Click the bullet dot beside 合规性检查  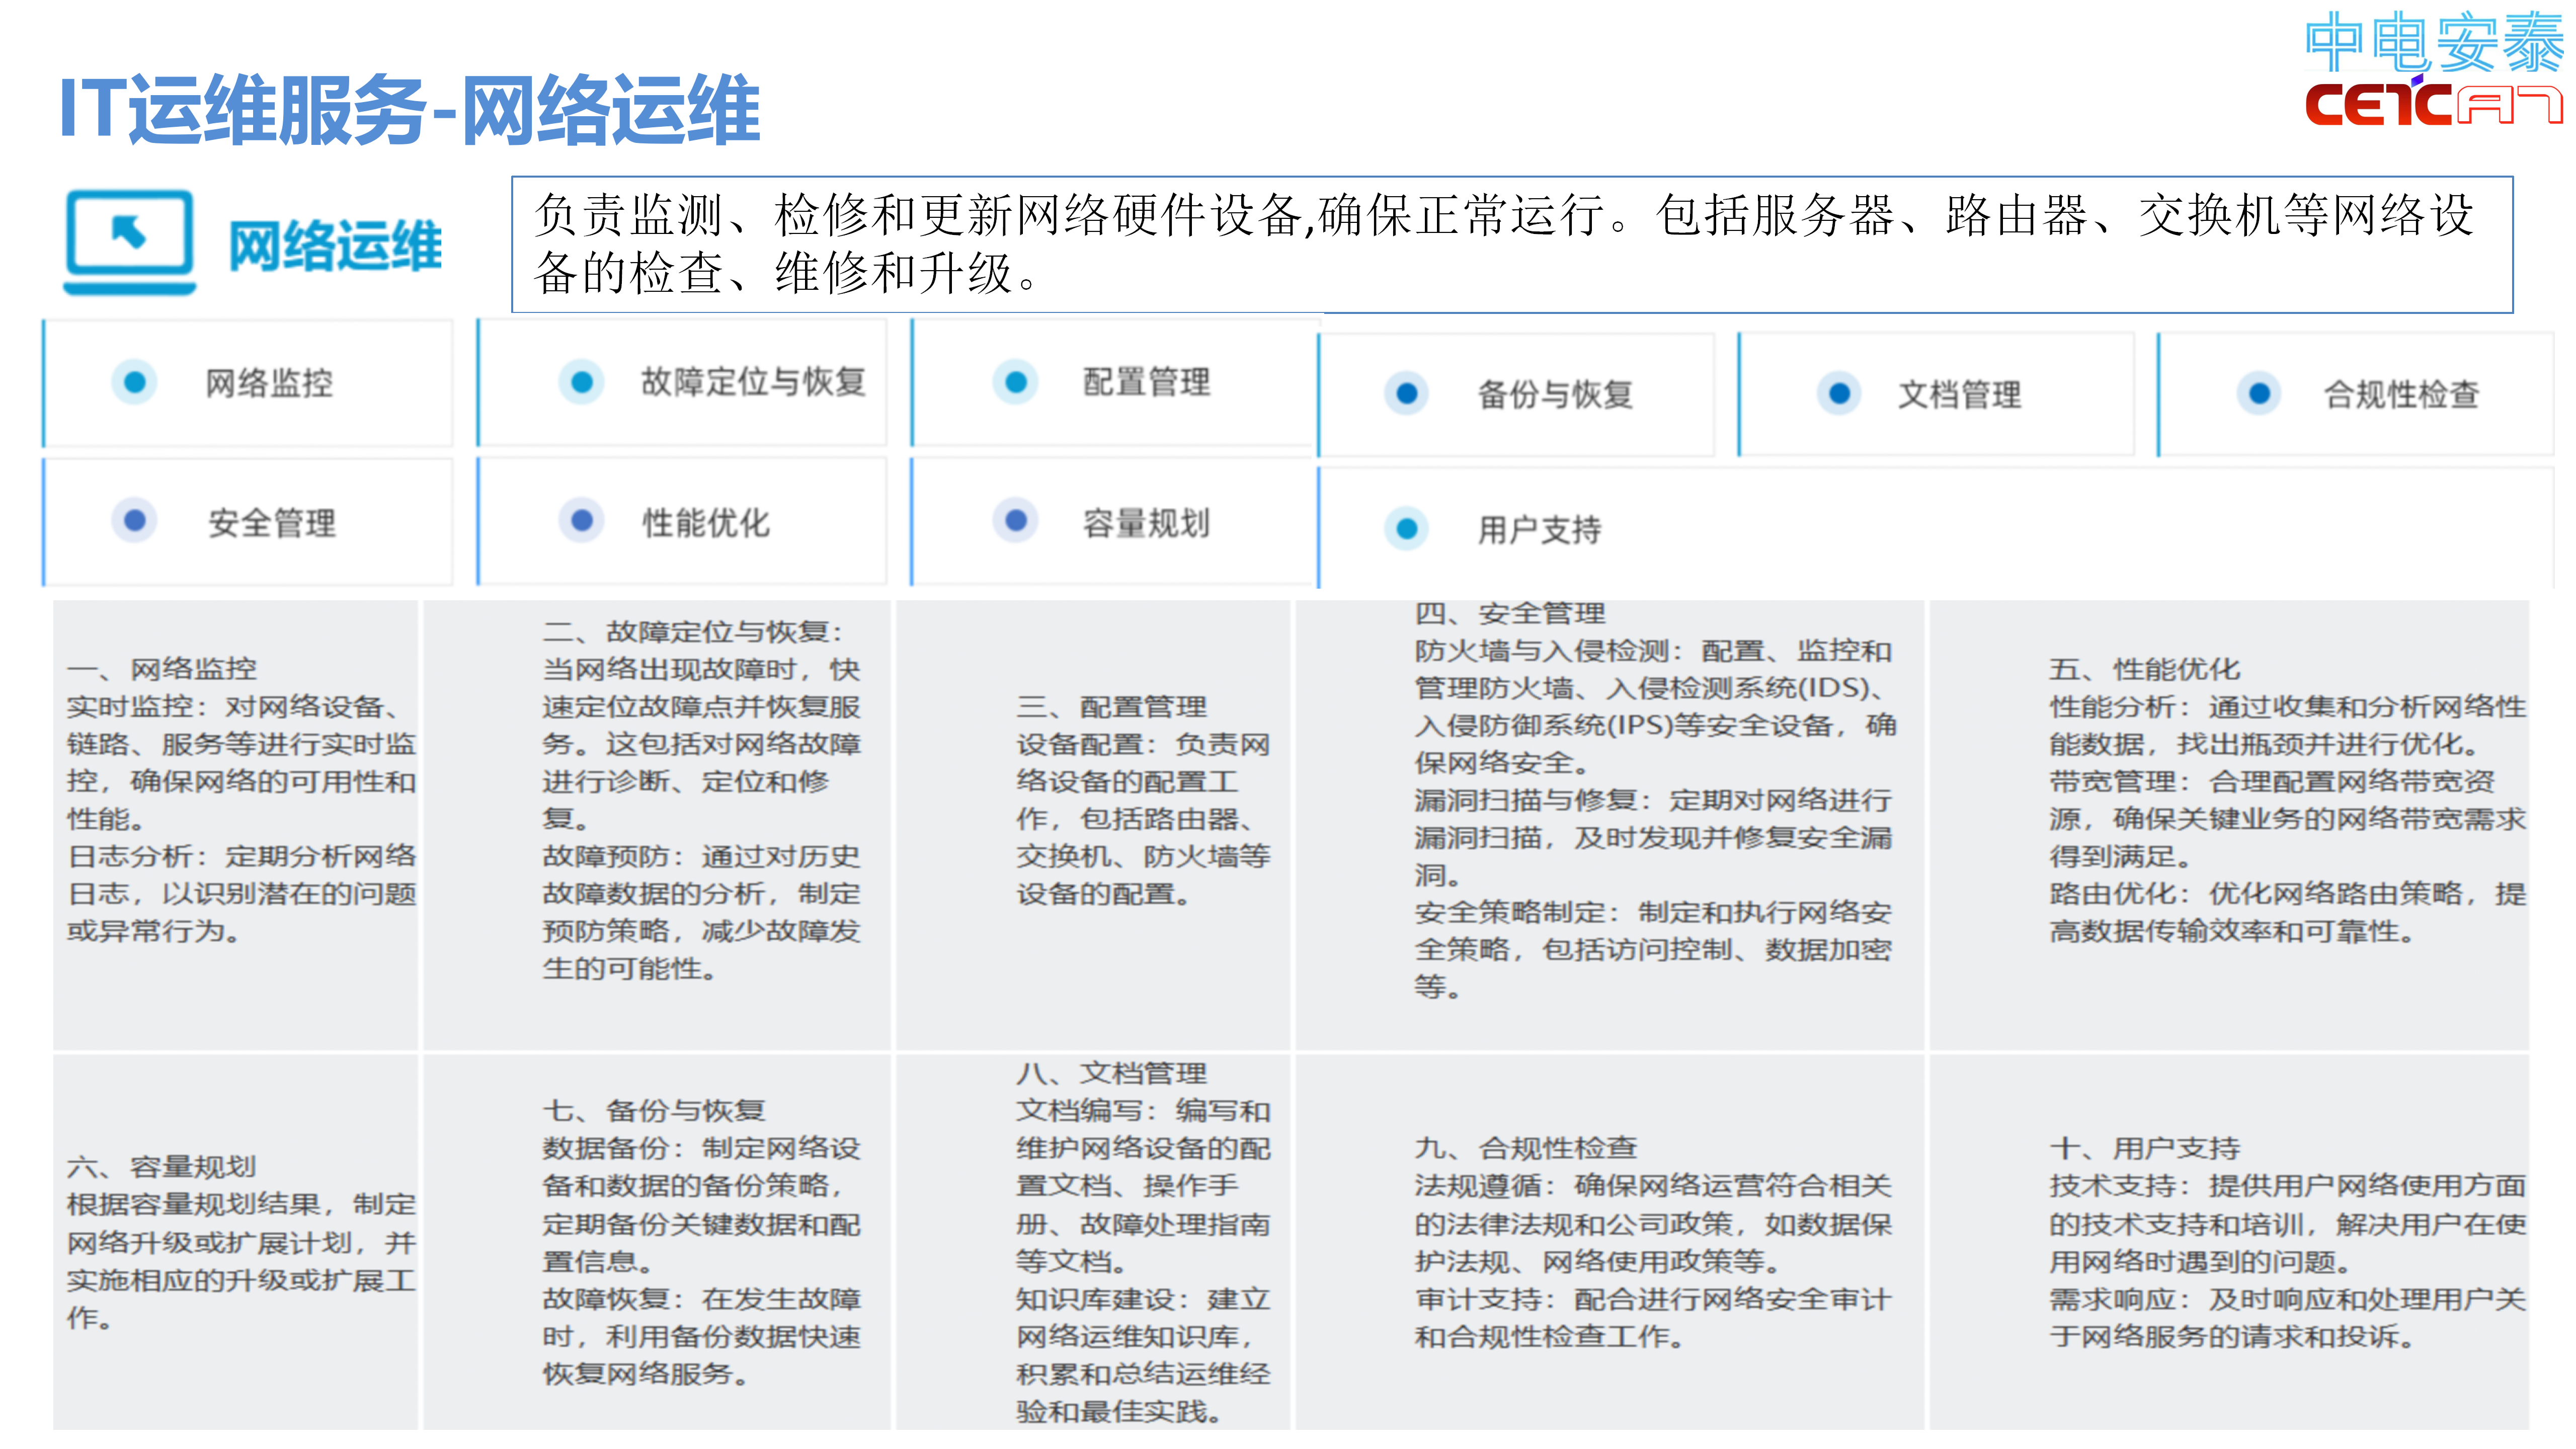click(2258, 394)
